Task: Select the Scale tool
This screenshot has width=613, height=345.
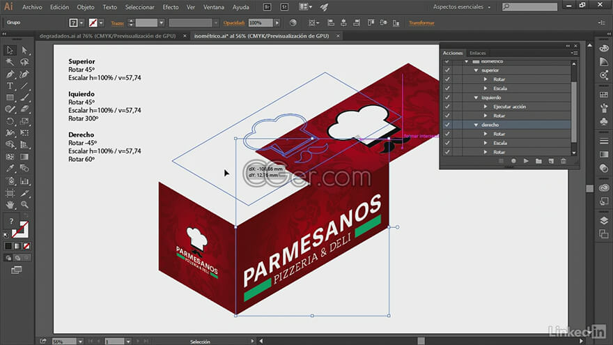Action: point(24,121)
